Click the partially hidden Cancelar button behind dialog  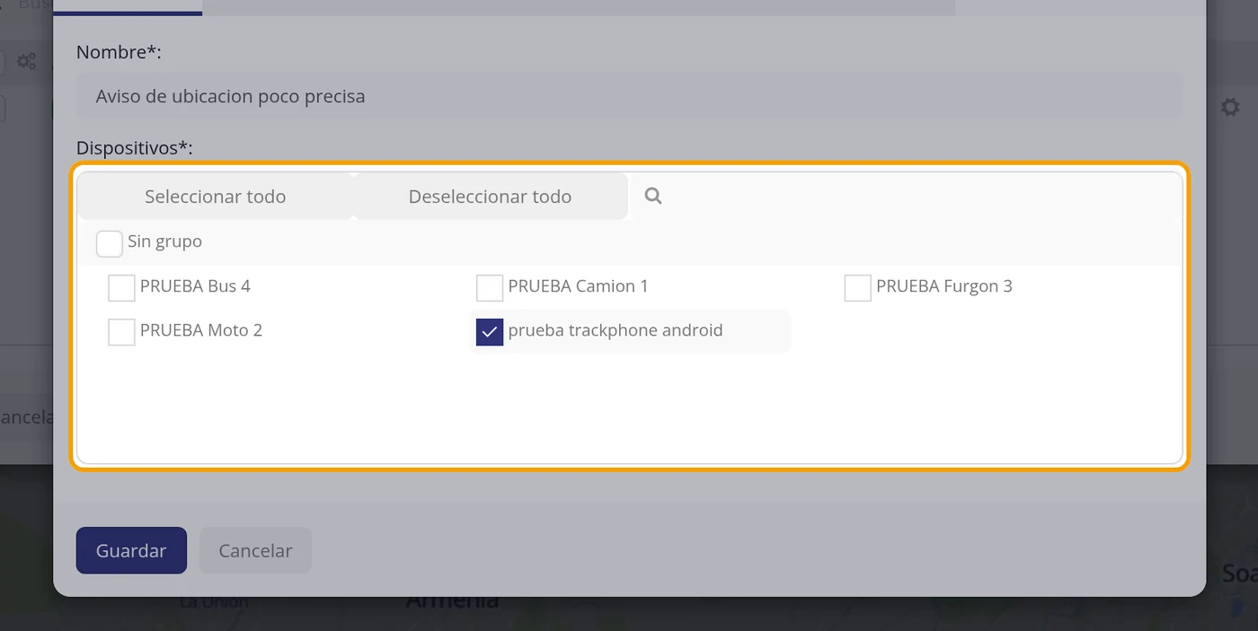27,417
